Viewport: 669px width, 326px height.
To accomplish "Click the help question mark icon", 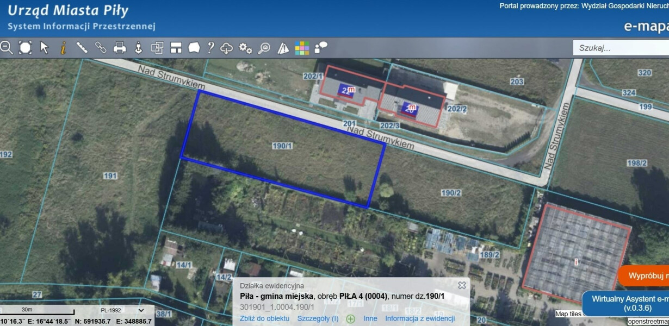I will click(210, 48).
